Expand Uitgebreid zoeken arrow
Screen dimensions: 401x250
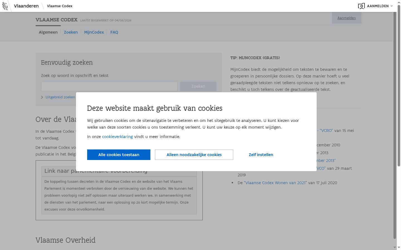[x=42, y=97]
